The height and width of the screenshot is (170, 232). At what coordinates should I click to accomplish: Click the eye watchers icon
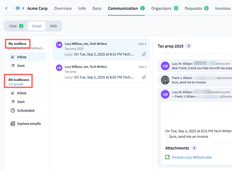pos(18,8)
